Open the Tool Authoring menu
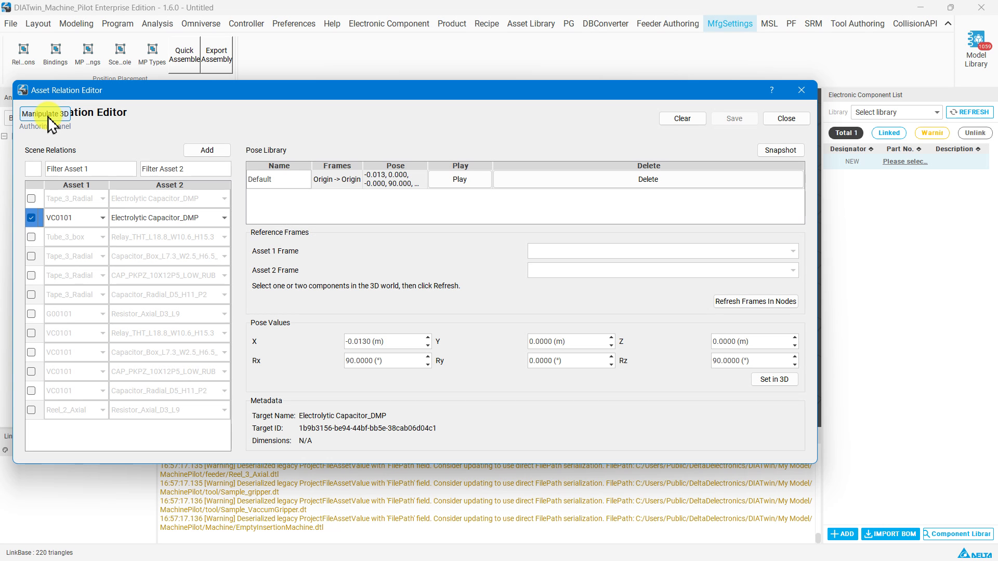The width and height of the screenshot is (998, 561). (857, 23)
